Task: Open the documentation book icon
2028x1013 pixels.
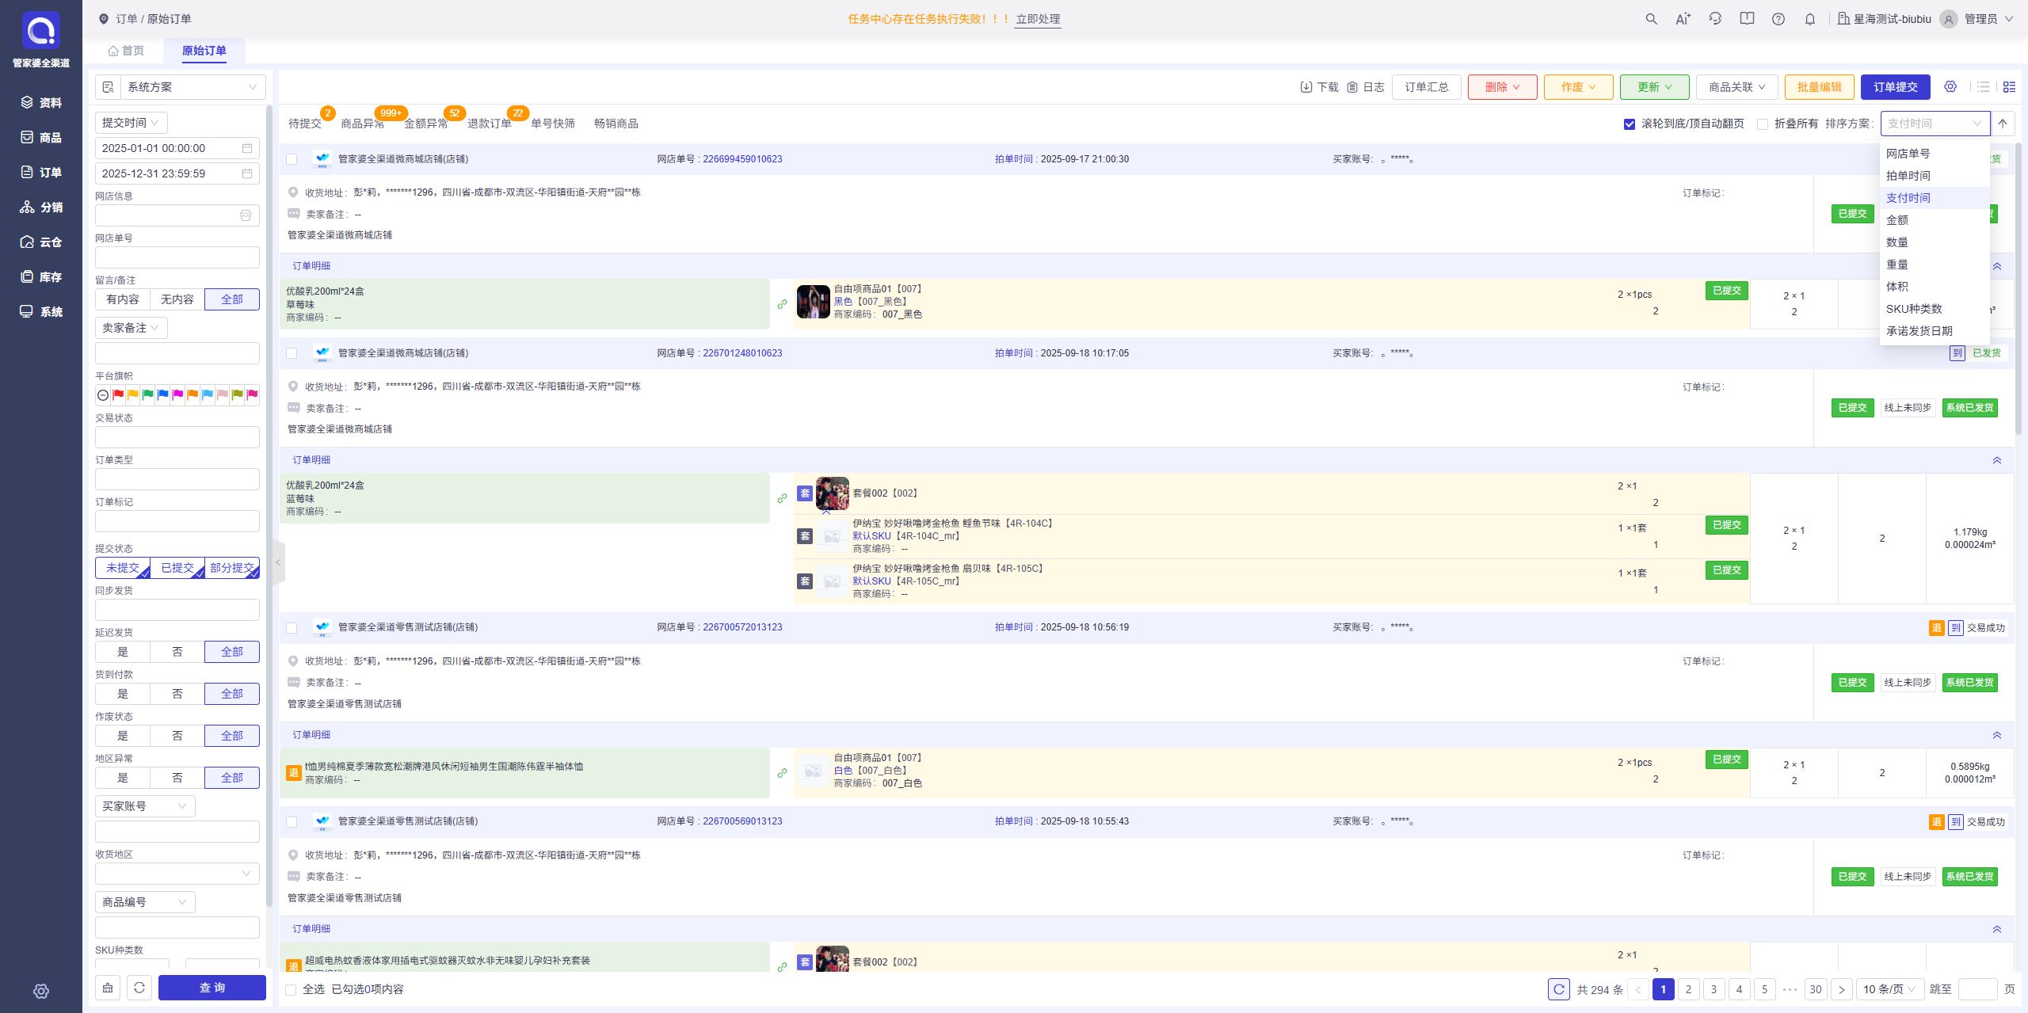Action: [1747, 19]
